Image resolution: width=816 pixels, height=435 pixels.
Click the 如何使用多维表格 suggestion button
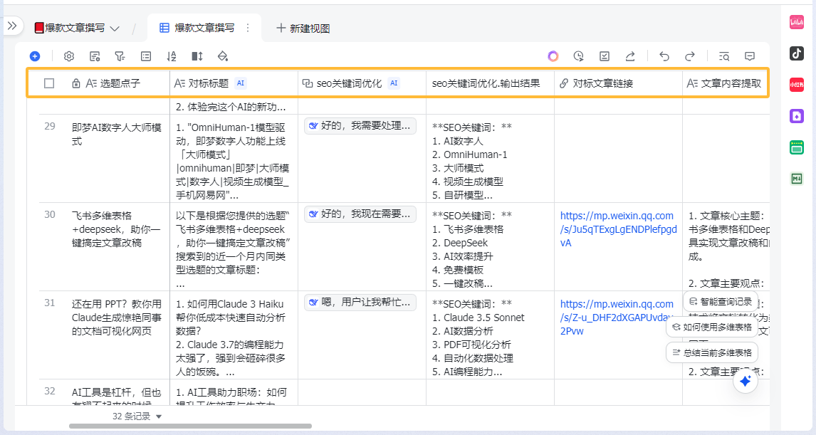point(712,327)
